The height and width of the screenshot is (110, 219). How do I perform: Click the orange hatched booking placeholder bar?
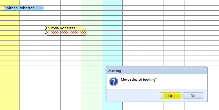[x=66, y=33]
